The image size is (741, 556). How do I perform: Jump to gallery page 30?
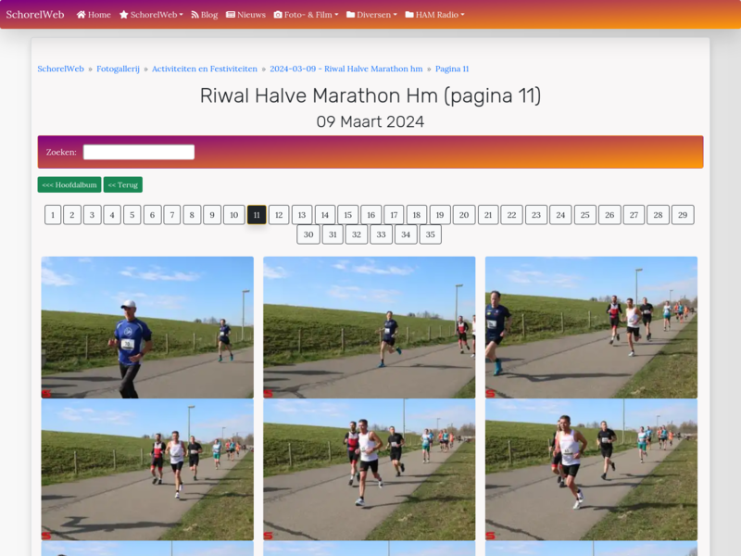(x=308, y=234)
